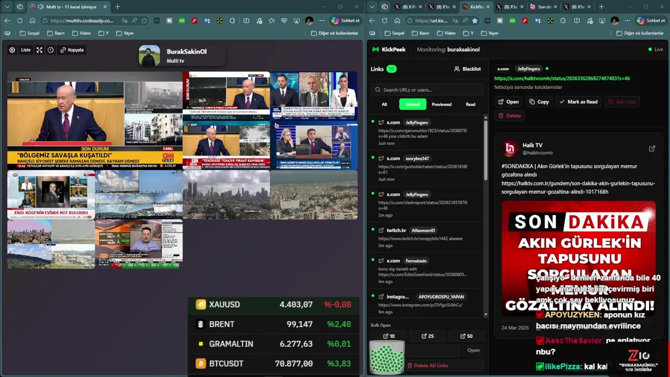Open tab search dropdown in right window
The width and height of the screenshot is (670, 377).
[x=372, y=7]
